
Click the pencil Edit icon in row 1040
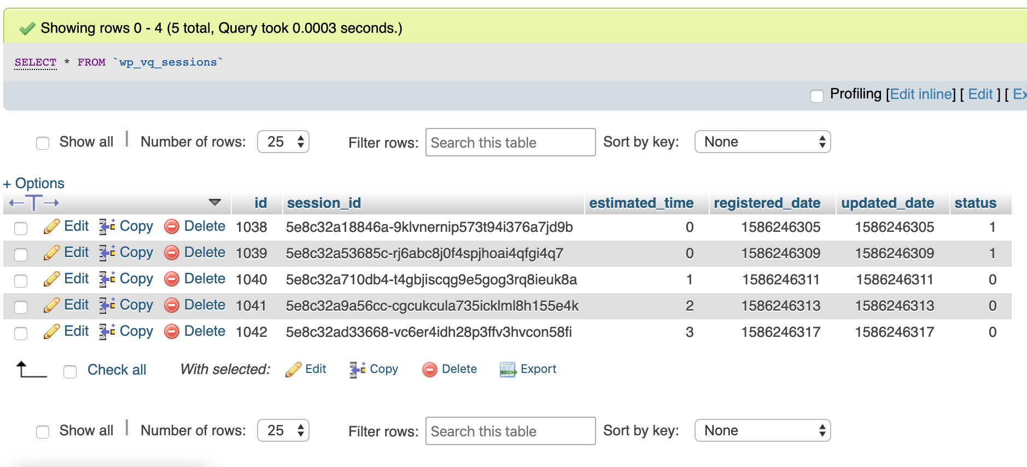[x=52, y=279]
